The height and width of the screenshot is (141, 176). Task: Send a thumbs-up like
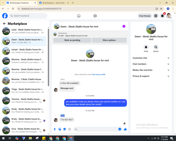point(125,129)
